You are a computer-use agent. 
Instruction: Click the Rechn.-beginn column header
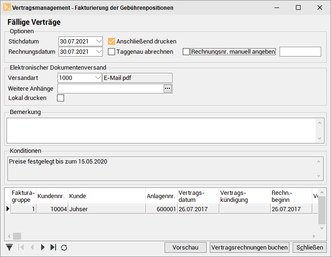point(291,196)
